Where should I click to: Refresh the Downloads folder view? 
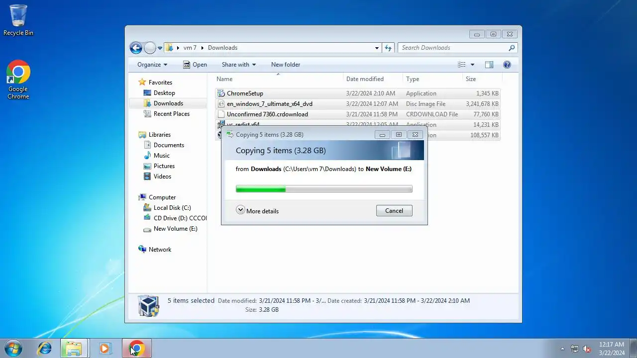tap(388, 48)
